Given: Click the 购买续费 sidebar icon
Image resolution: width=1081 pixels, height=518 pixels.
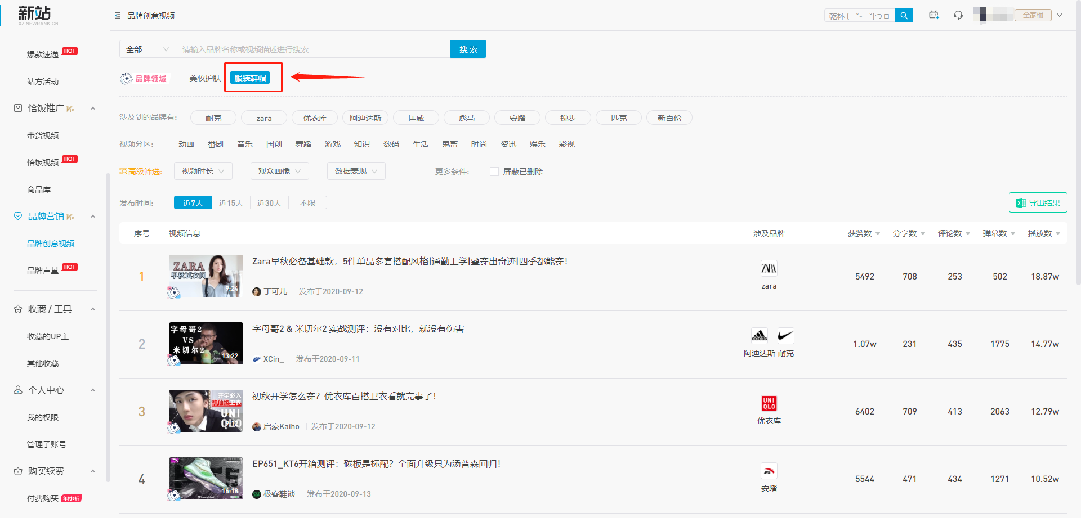Looking at the screenshot, I should tap(18, 471).
